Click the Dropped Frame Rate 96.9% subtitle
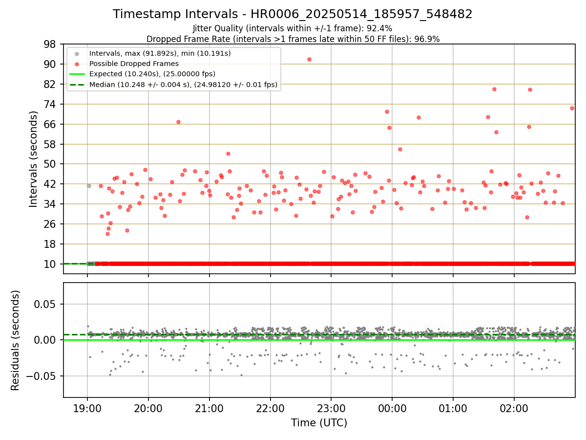The image size is (586, 440). coord(293,39)
